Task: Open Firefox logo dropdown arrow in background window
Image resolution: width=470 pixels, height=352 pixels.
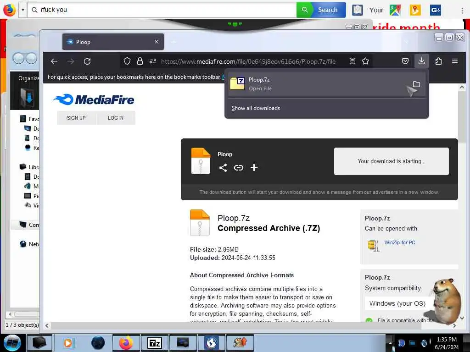Action: pos(23,10)
